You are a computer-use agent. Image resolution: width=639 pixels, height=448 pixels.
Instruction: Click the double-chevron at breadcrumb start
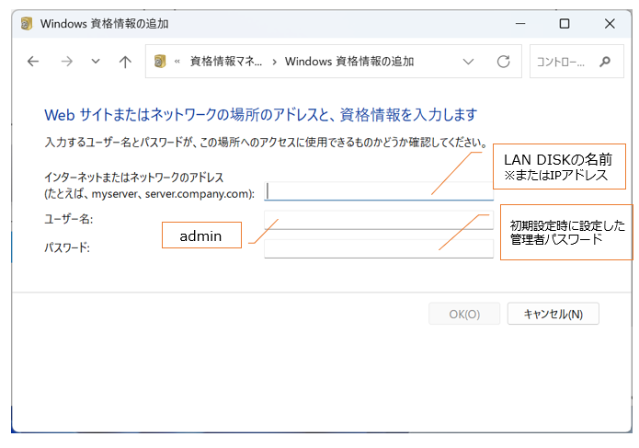tap(177, 63)
